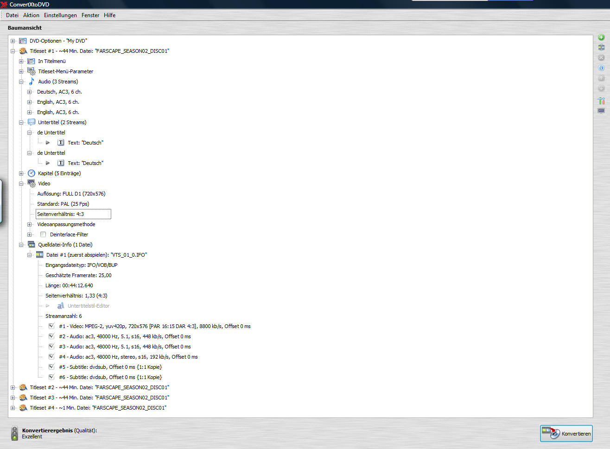This screenshot has height=449, width=610.
Task: Expand the DVD-Optionen tree node
Action: click(13, 41)
